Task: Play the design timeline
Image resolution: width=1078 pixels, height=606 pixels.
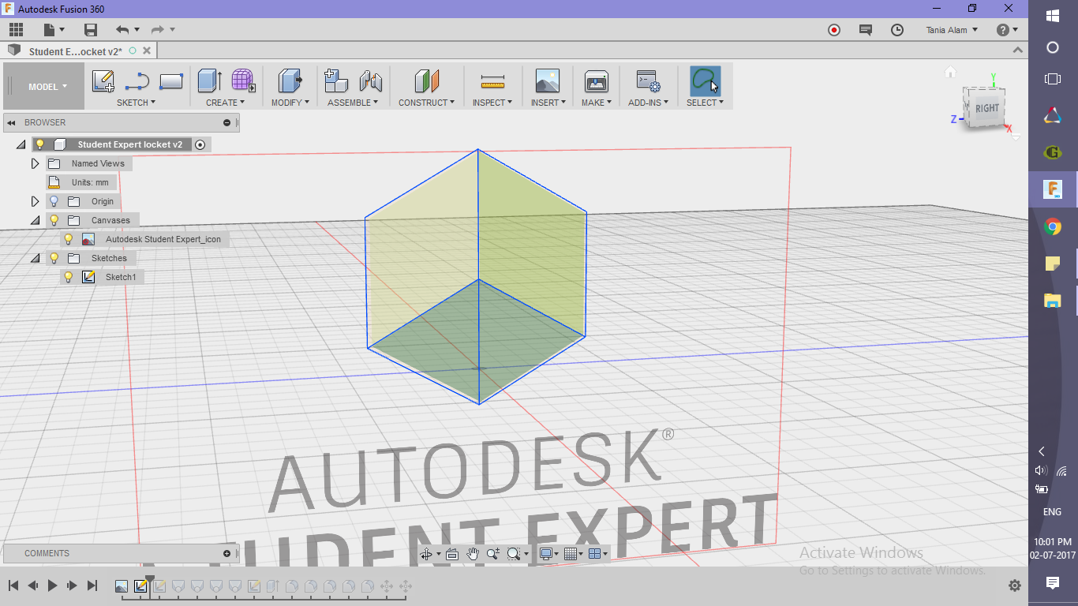Action: (53, 585)
